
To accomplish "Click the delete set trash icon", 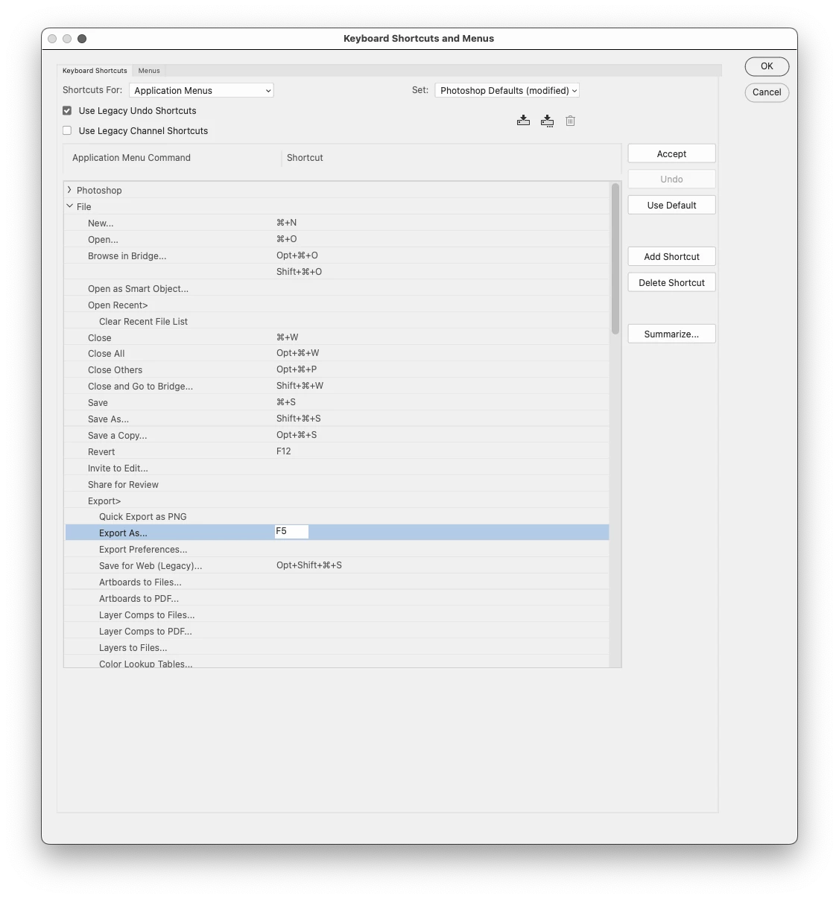I will [570, 121].
